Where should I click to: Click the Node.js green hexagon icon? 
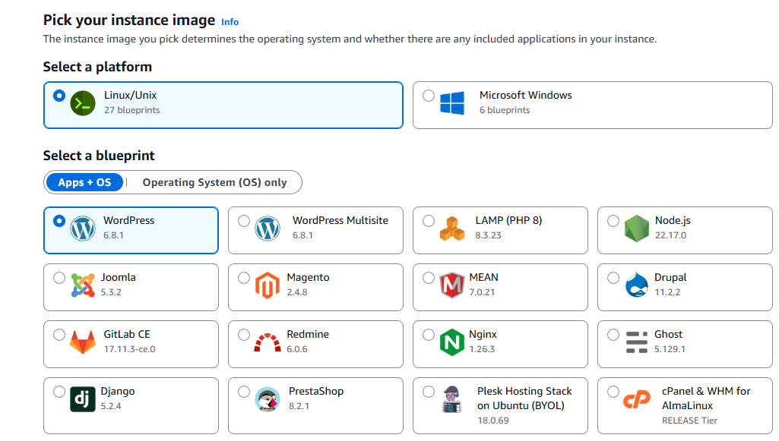(637, 228)
